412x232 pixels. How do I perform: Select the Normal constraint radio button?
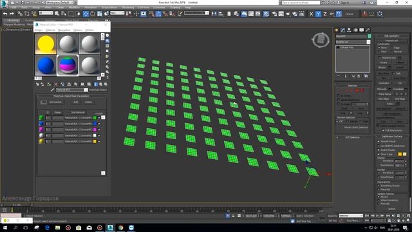392,52
